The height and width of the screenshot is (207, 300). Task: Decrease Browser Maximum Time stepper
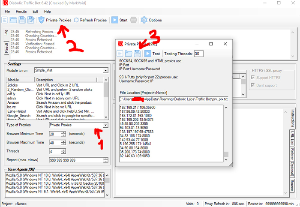pyautogui.click(x=63, y=144)
